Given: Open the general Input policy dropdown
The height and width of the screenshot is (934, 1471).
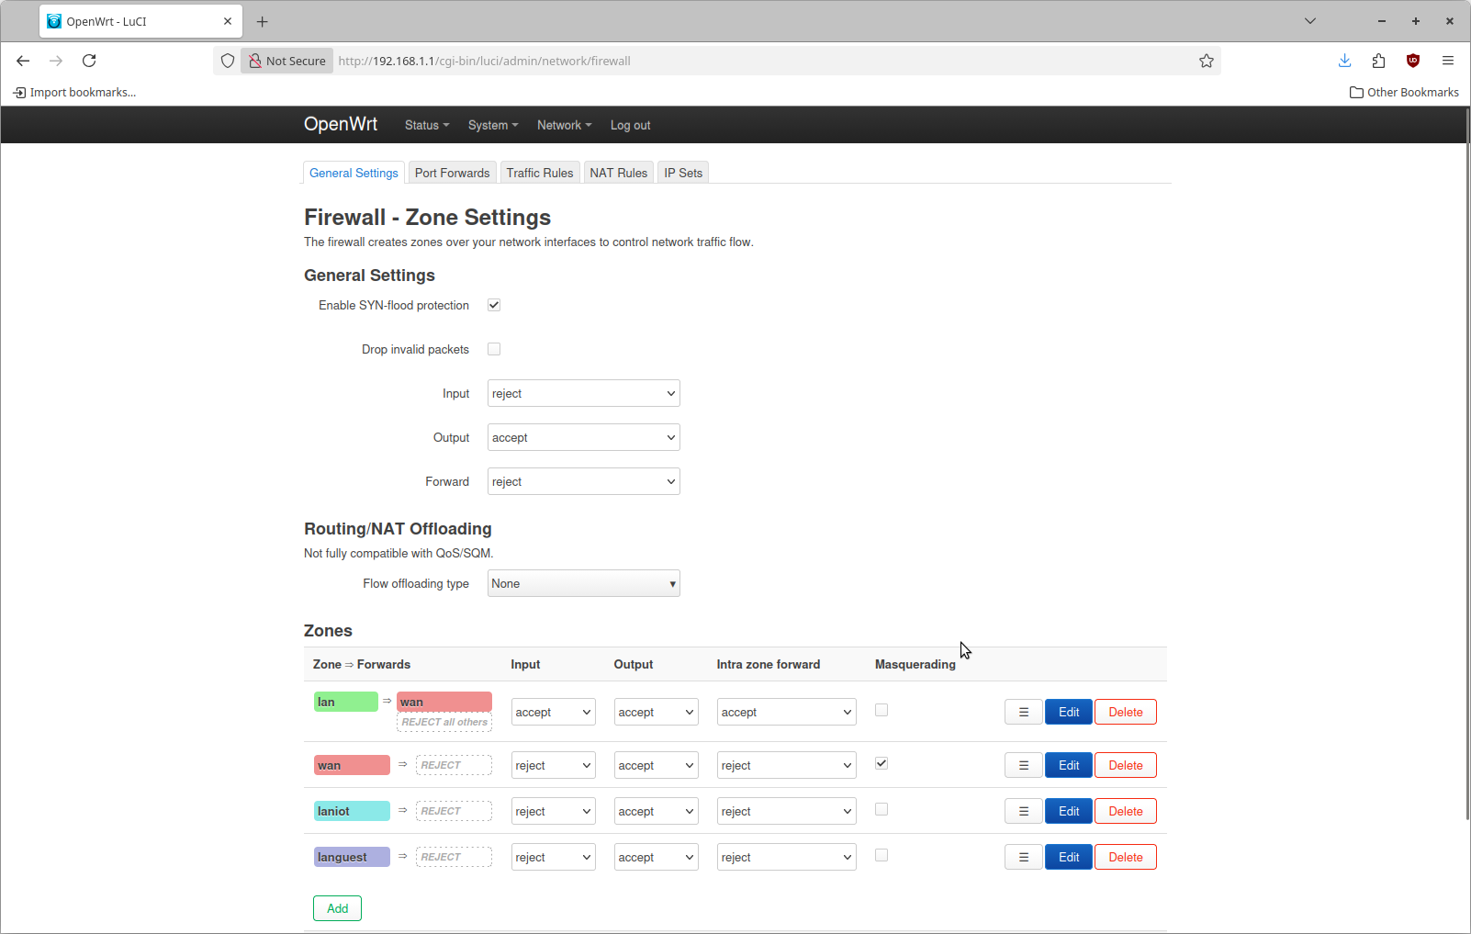Looking at the screenshot, I should pyautogui.click(x=583, y=393).
